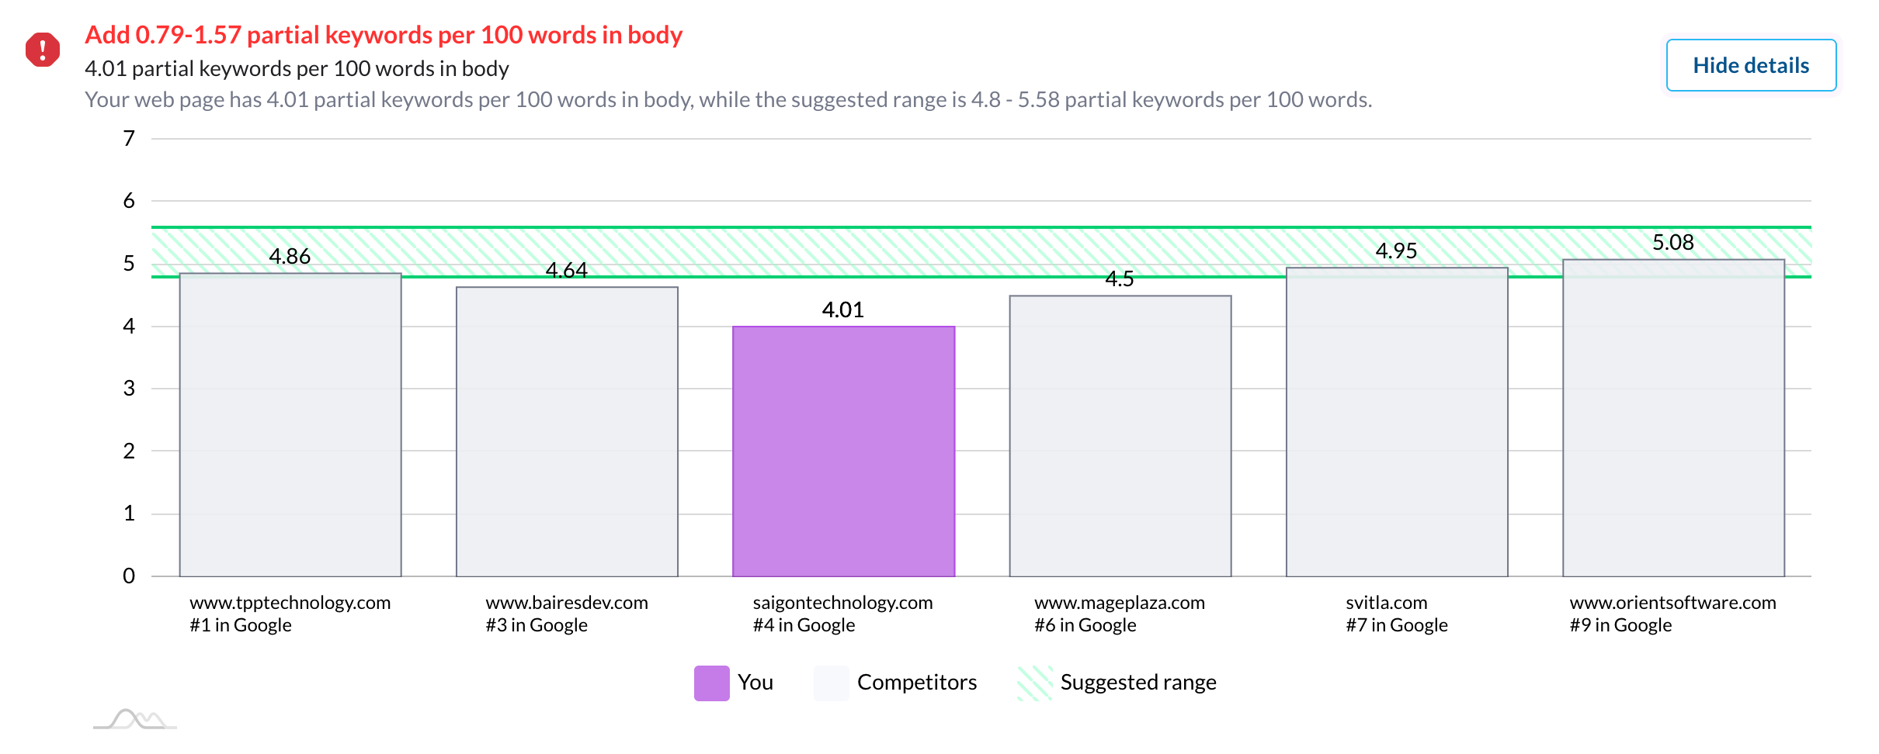Click the Hide details button
This screenshot has width=1879, height=754.
tap(1751, 65)
